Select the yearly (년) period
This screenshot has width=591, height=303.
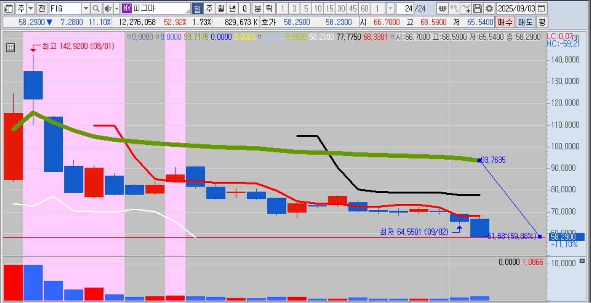point(233,8)
